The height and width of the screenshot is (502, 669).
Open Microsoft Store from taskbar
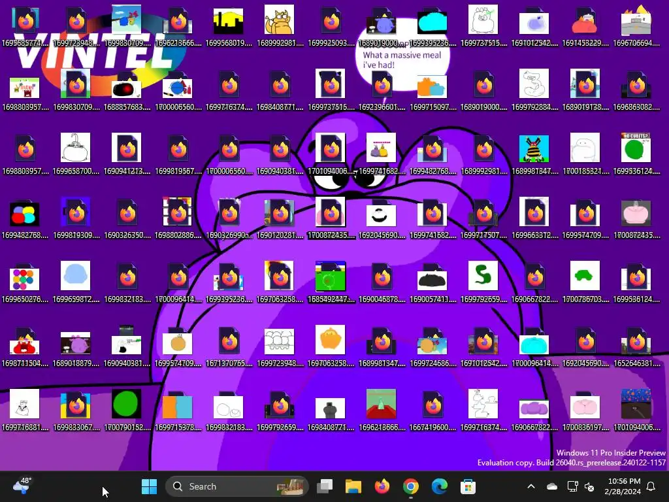(468, 486)
